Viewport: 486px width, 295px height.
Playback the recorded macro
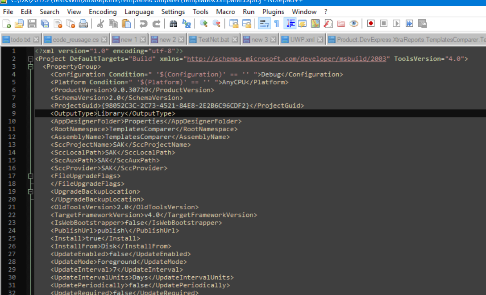pos(397,23)
